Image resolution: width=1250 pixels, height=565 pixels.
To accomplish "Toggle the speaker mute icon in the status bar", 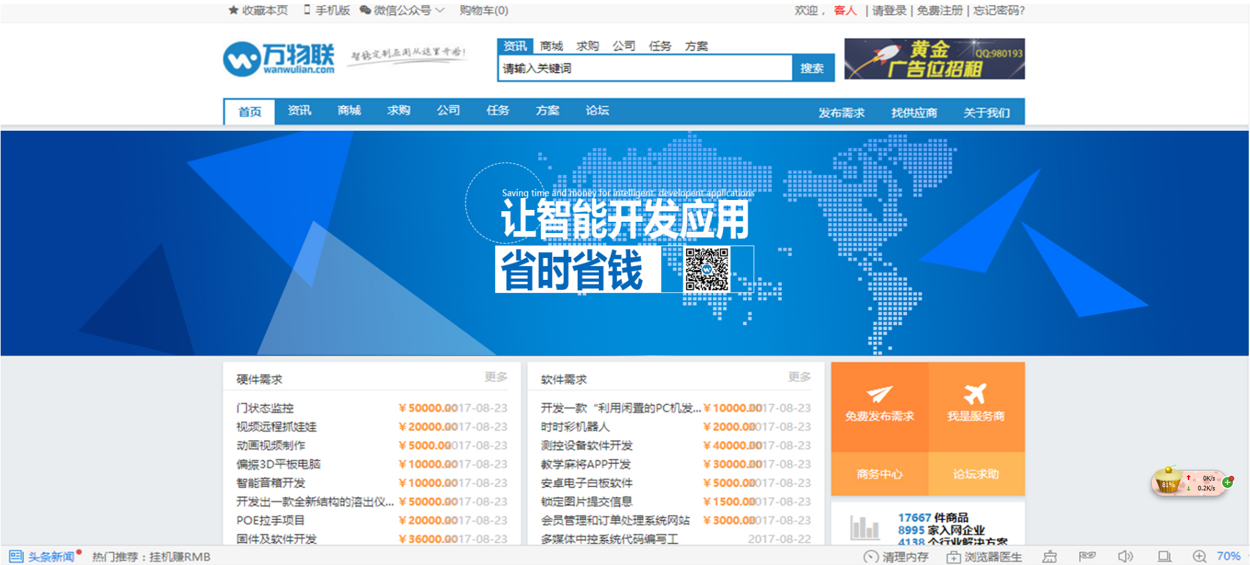I will tap(1125, 556).
